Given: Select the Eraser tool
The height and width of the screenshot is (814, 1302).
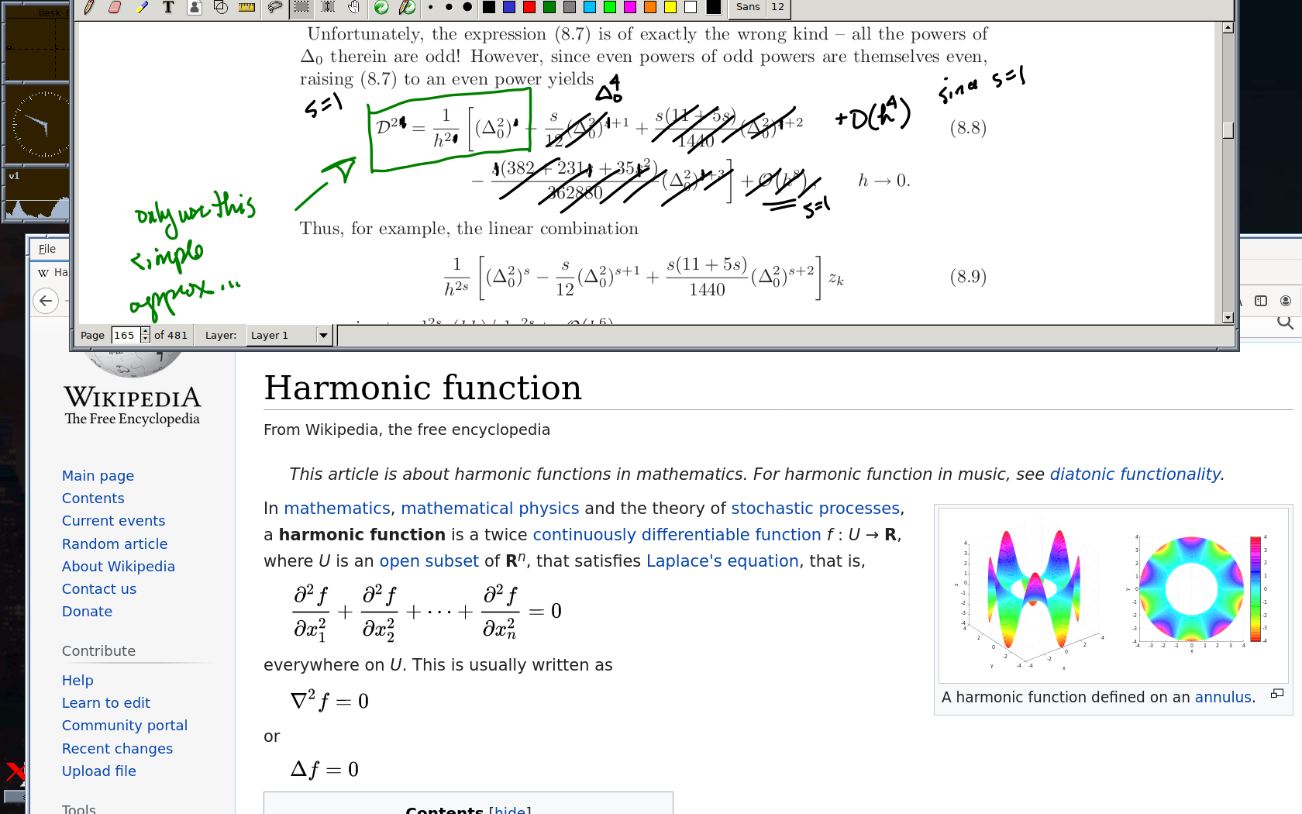Looking at the screenshot, I should click(x=115, y=8).
